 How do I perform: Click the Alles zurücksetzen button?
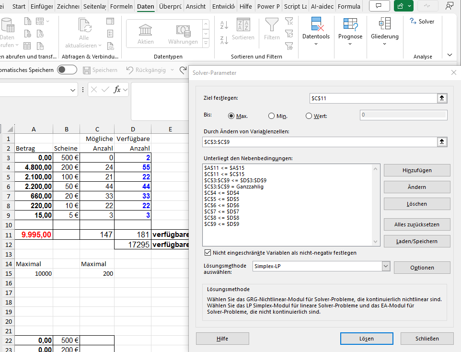click(417, 224)
